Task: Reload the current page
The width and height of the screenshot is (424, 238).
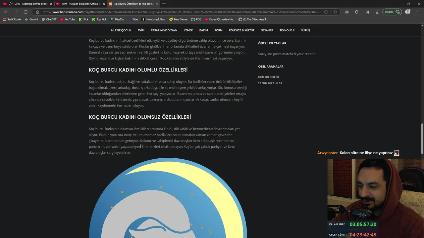Action: pyautogui.click(x=26, y=12)
